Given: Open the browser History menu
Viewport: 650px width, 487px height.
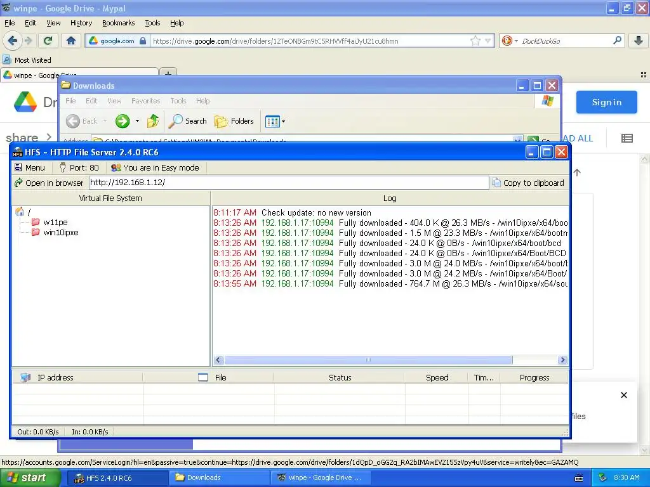Looking at the screenshot, I should click(81, 23).
